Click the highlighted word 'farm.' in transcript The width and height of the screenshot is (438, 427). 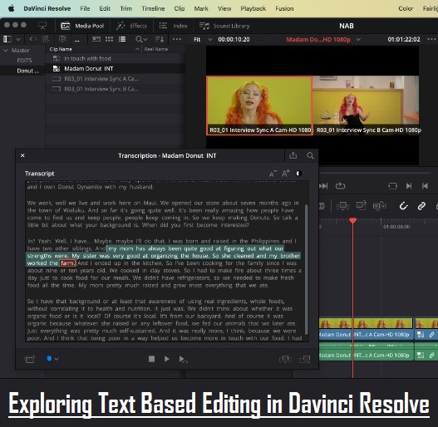click(x=67, y=263)
